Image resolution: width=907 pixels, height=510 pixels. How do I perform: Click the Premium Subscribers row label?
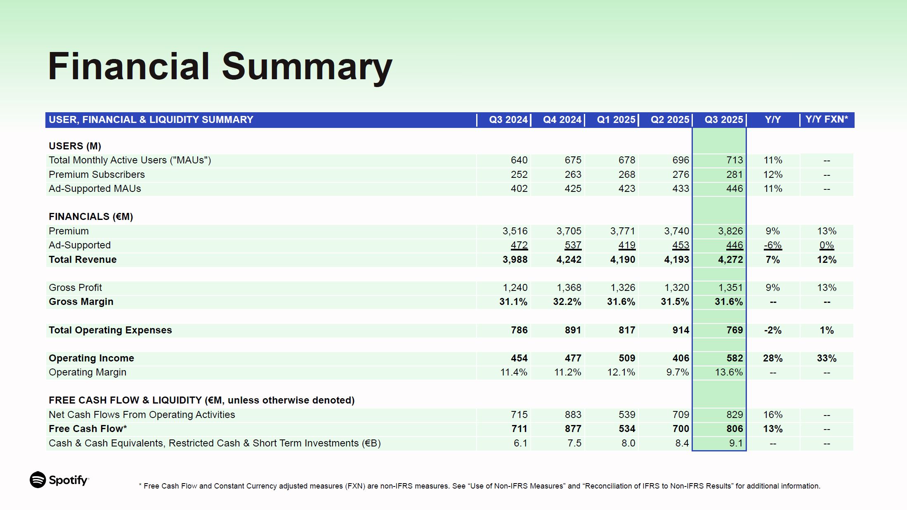tap(97, 175)
